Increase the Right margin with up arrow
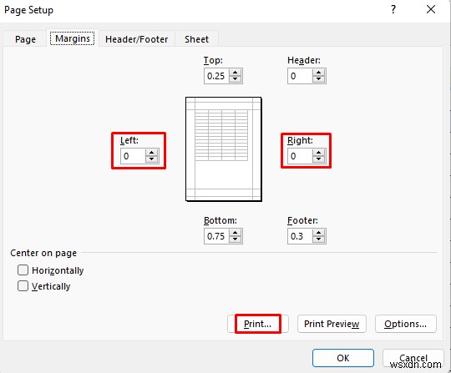Viewport: 451px width, 373px height. 318,153
